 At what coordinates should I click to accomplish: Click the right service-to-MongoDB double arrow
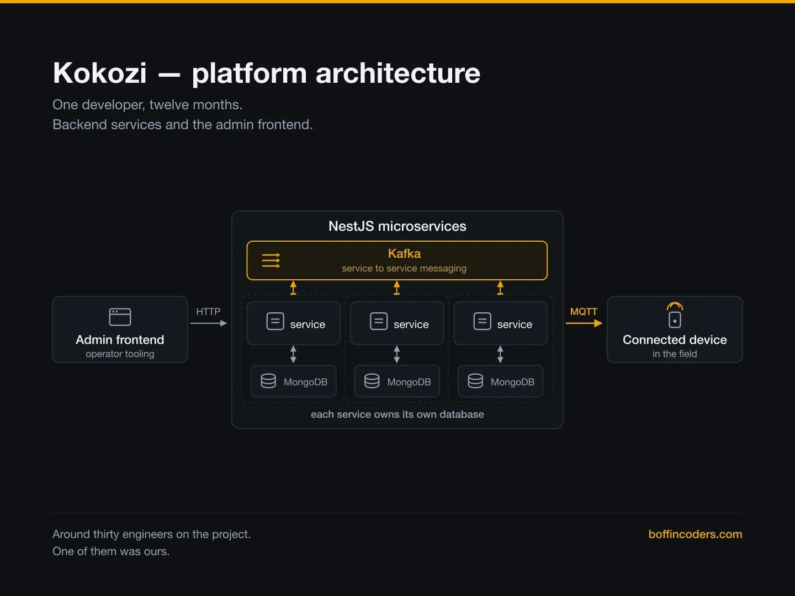(x=500, y=354)
